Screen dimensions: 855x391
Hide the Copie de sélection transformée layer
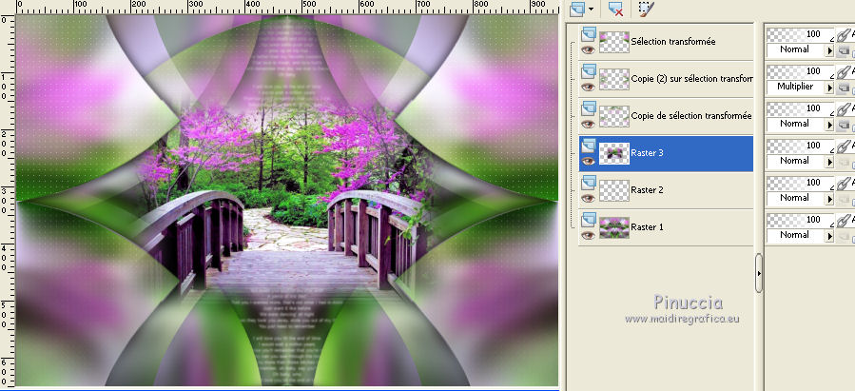click(588, 124)
